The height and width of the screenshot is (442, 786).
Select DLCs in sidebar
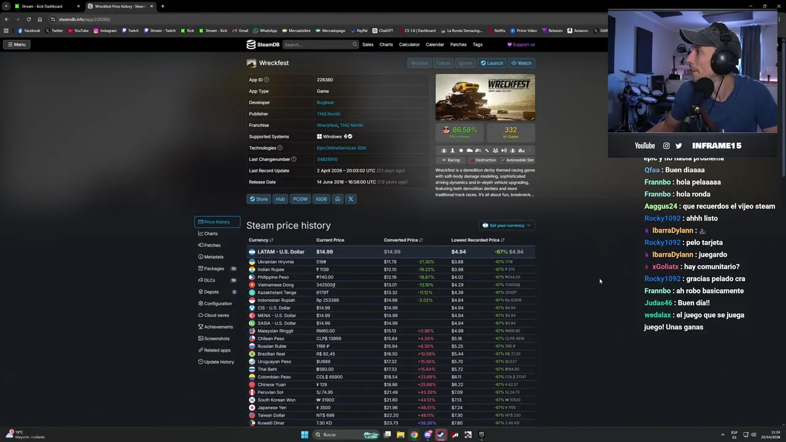click(x=217, y=280)
